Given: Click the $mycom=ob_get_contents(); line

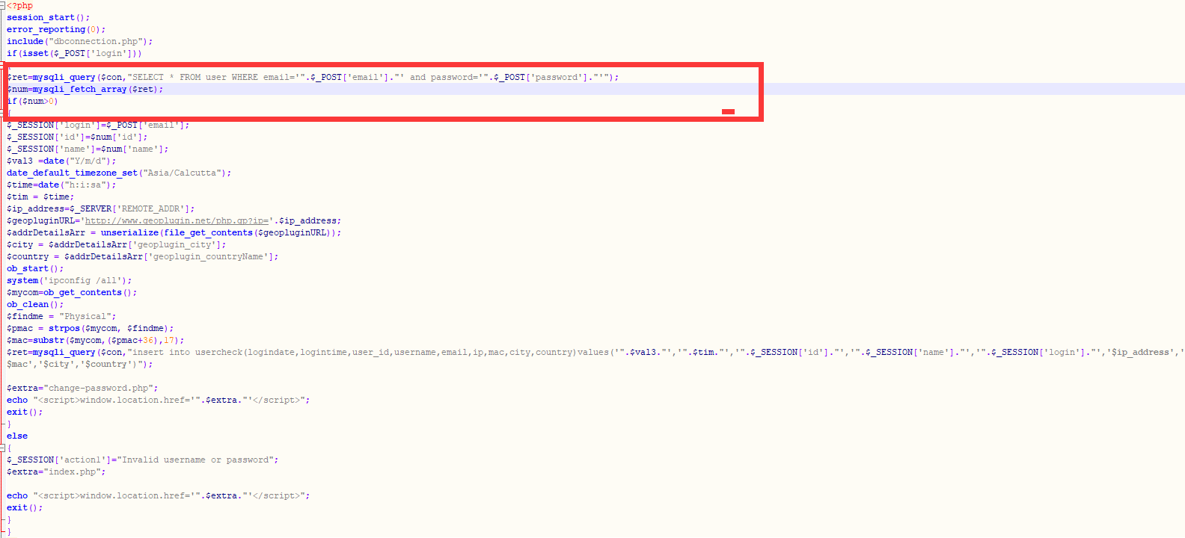Looking at the screenshot, I should click(x=72, y=293).
